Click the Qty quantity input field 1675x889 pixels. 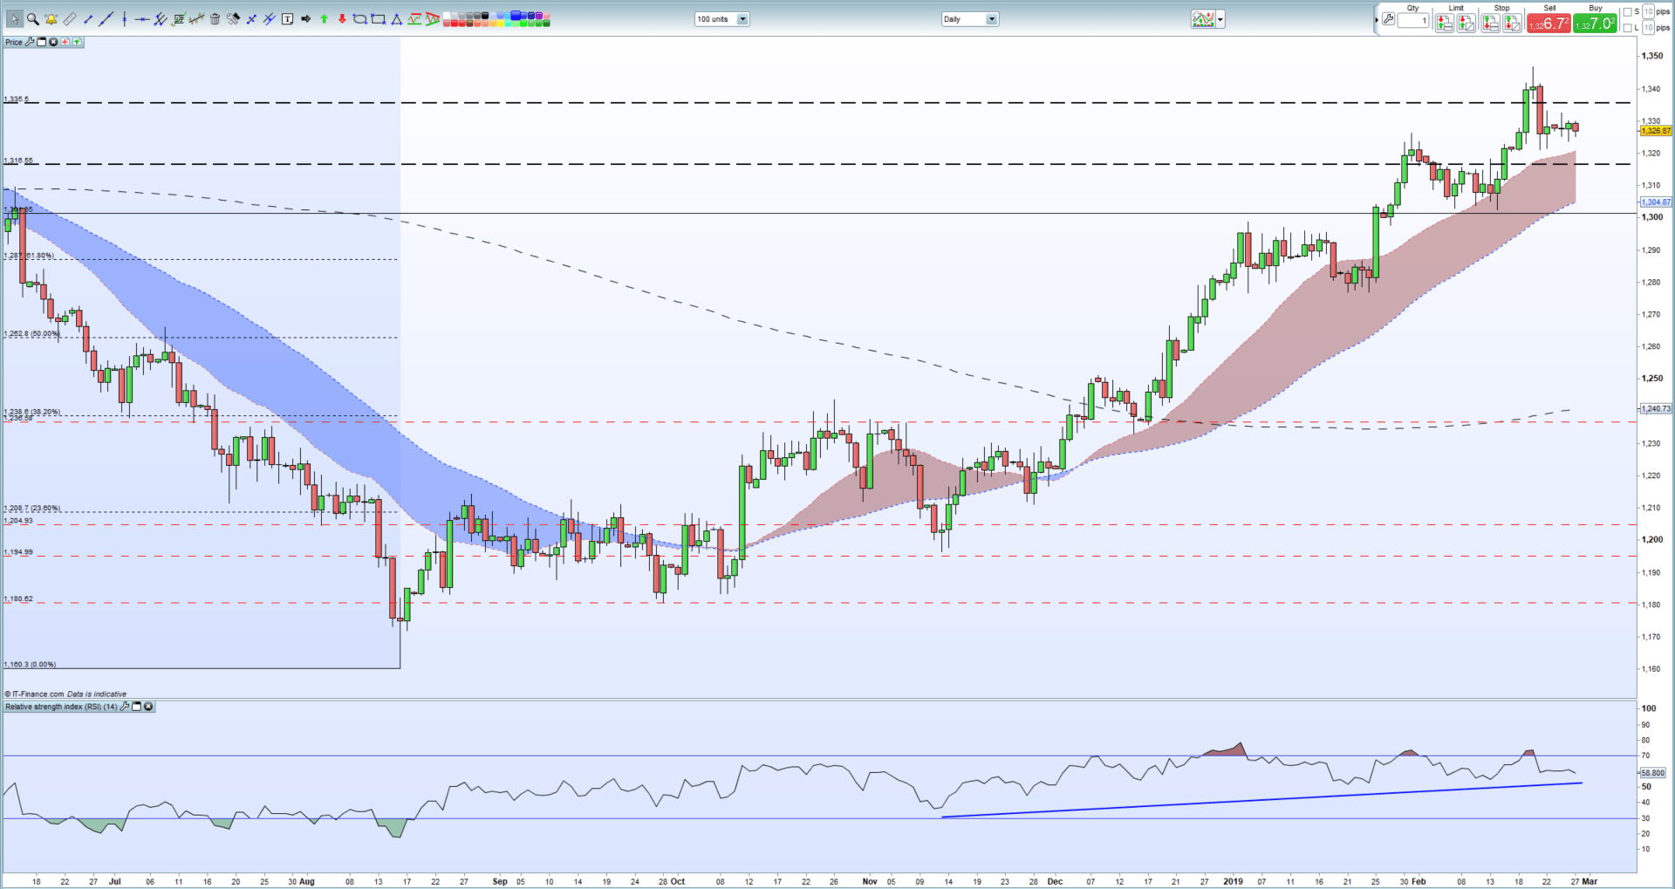tap(1413, 20)
